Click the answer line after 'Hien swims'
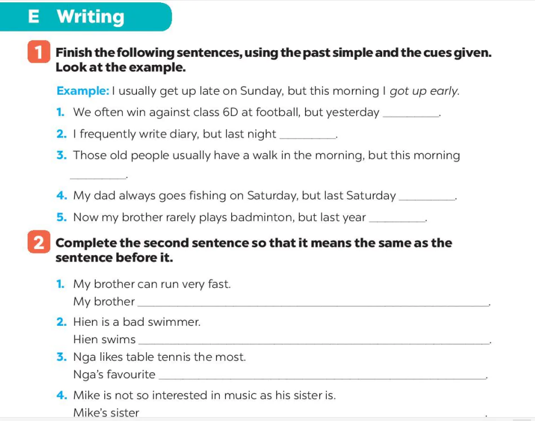This screenshot has height=421, width=535. 314,343
